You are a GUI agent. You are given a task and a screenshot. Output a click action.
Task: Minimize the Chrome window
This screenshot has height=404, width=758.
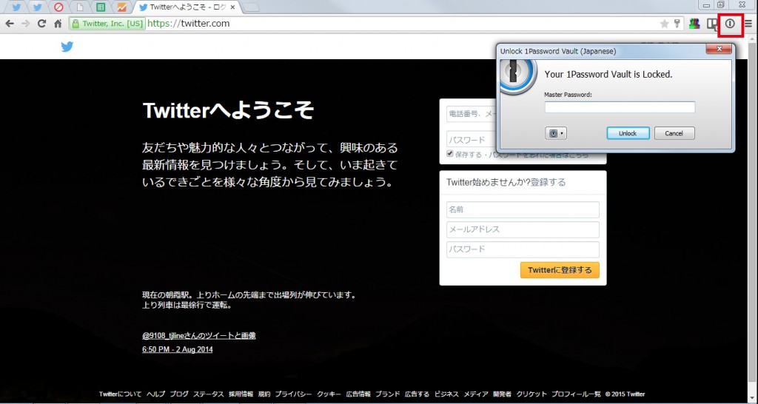pyautogui.click(x=707, y=5)
